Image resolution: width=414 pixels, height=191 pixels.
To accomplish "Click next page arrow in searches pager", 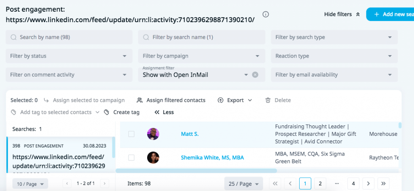I will pos(105,183).
